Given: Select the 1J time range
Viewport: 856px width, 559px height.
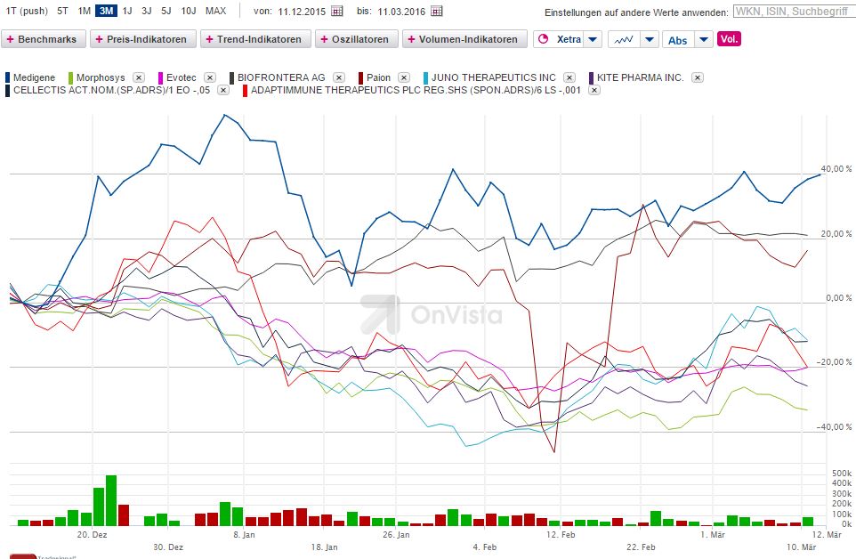Looking at the screenshot, I should pos(127,11).
